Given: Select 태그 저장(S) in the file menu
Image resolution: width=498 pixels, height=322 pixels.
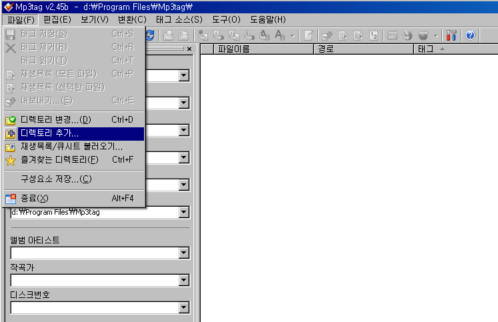Looking at the screenshot, I should 74,33.
